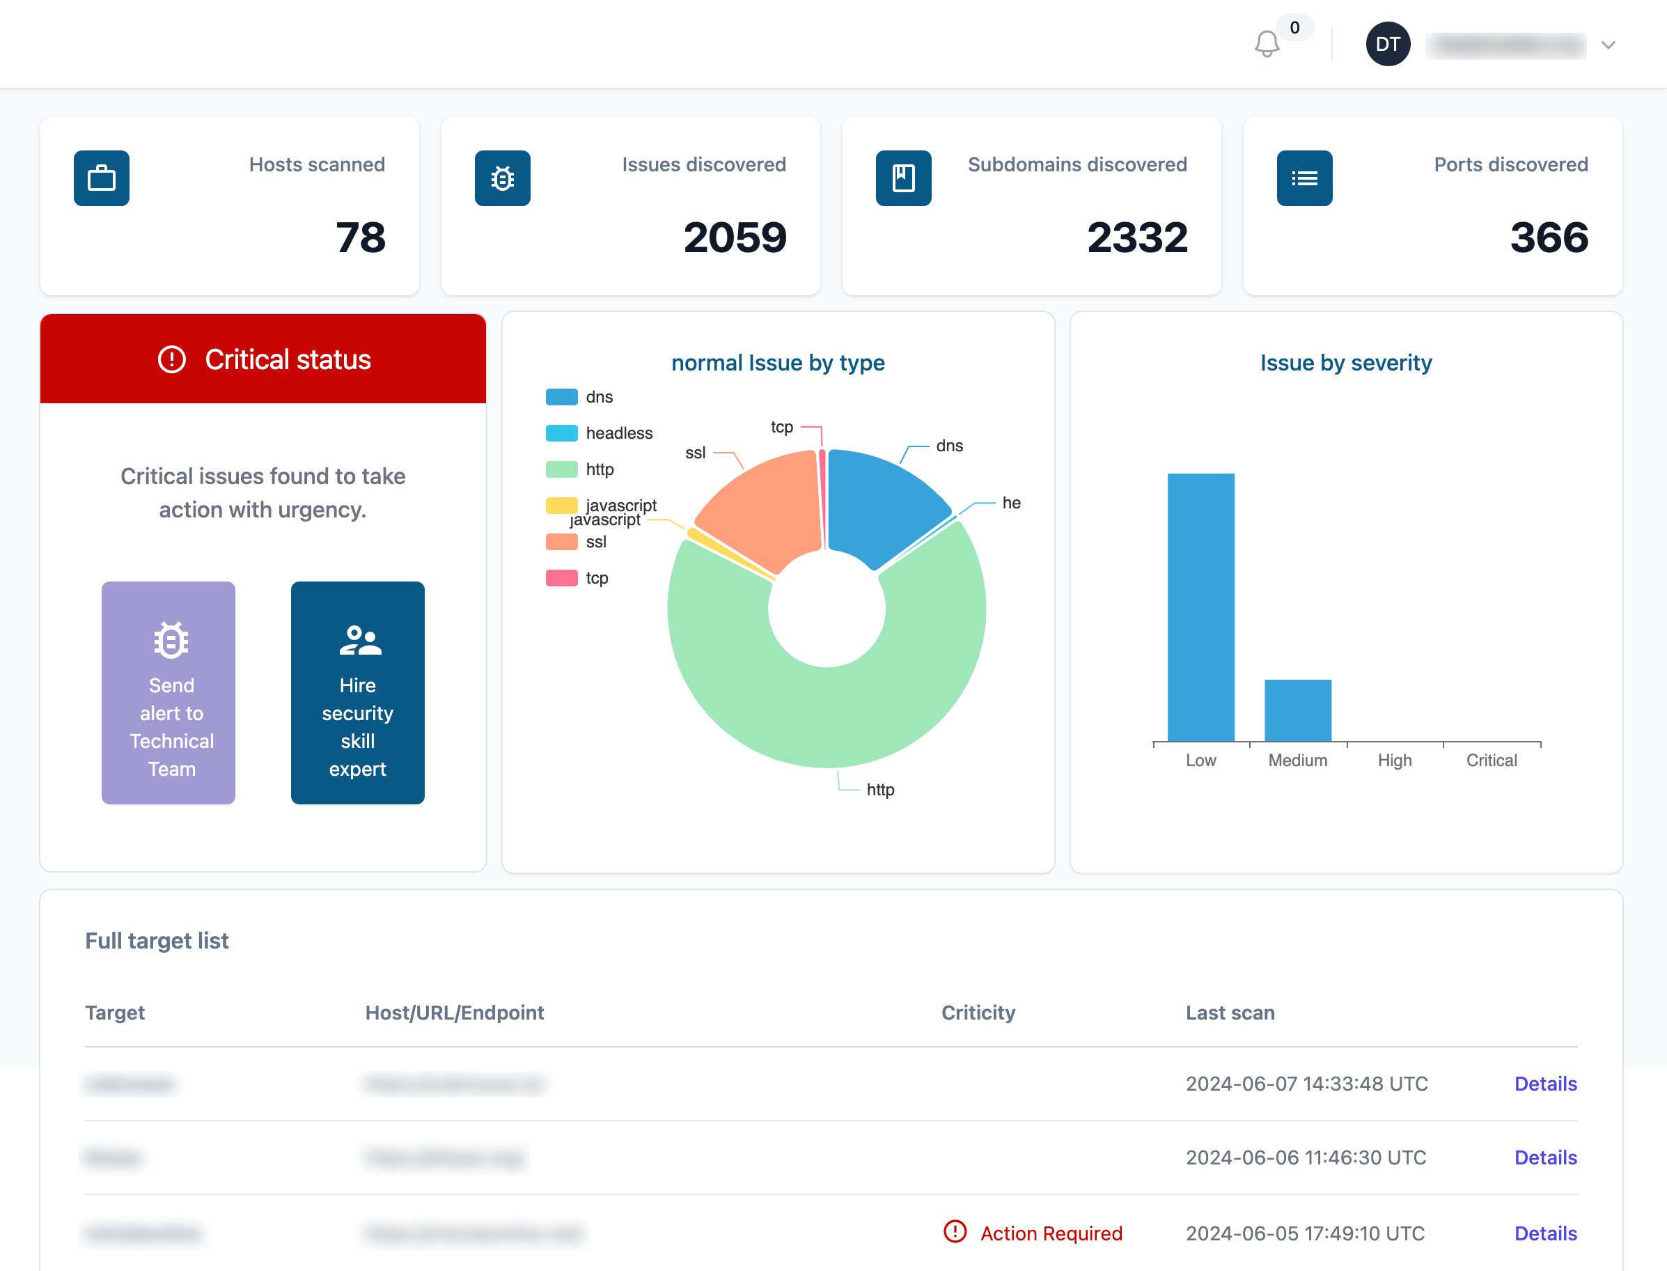
Task: Open Details for the Action Required target
Action: pos(1545,1233)
